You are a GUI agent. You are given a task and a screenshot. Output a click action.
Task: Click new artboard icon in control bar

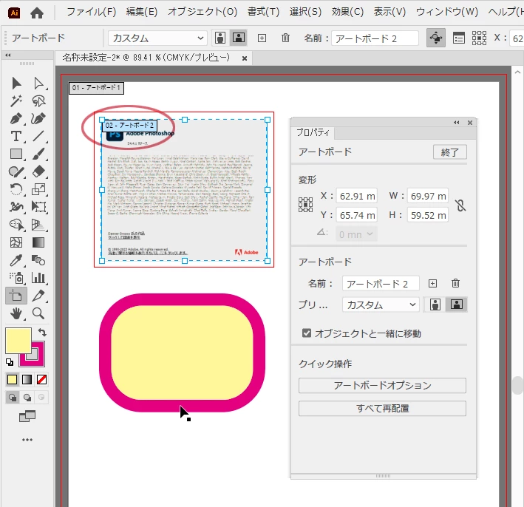coord(262,38)
